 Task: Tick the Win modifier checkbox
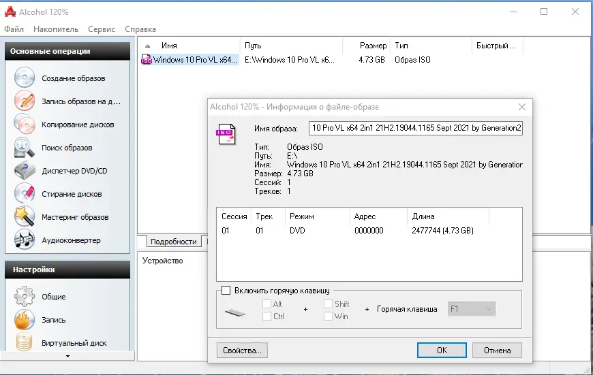click(328, 316)
